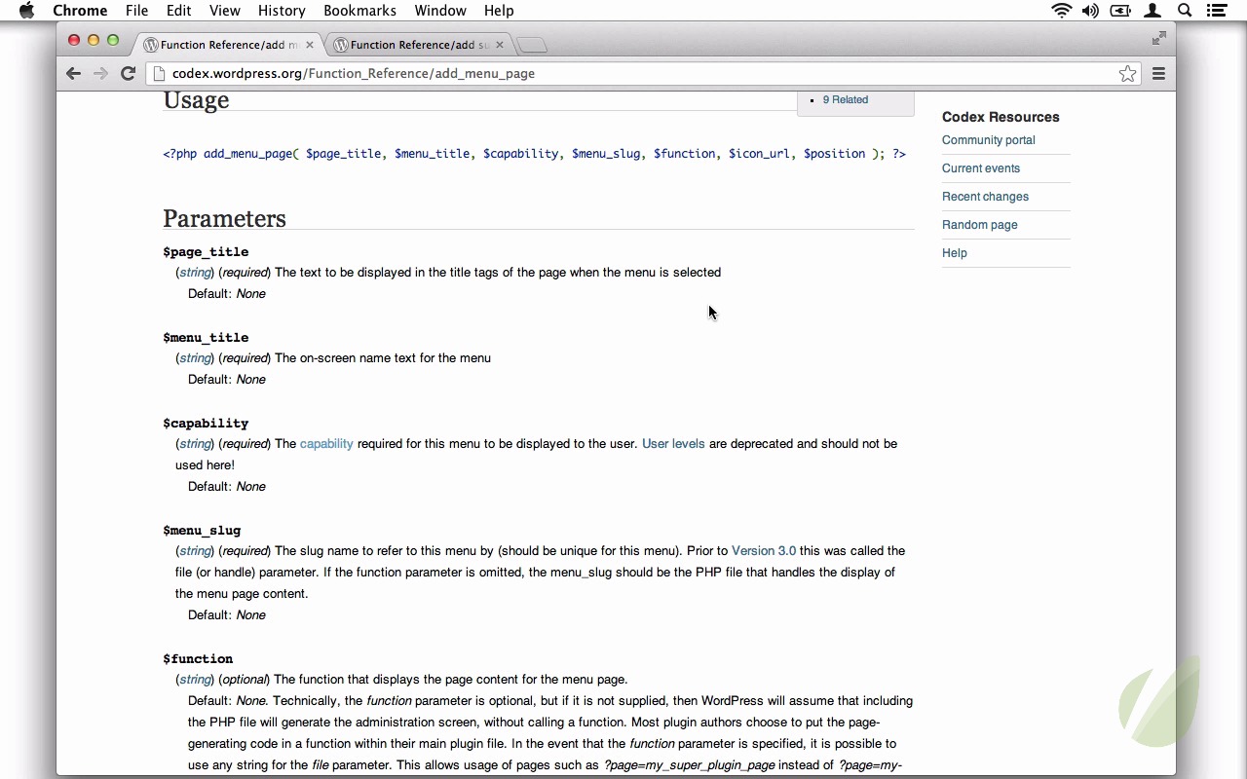Open the Recent changes link
Viewport: 1247px width, 779px height.
(x=985, y=197)
